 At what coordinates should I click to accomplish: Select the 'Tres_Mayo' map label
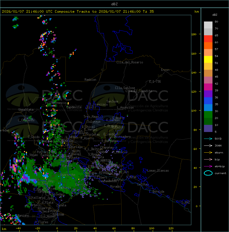click(x=91, y=117)
